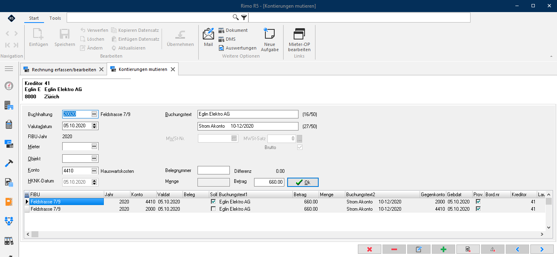The image size is (557, 257).
Task: Click the blue next arrow button
Action: point(542,249)
